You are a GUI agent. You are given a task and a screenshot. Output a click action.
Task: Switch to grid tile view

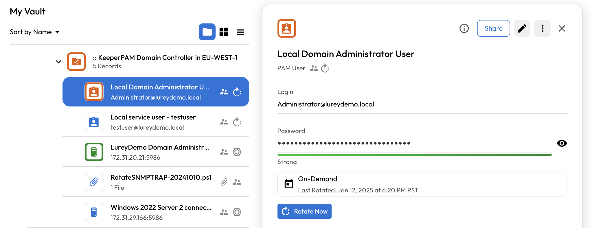click(x=224, y=32)
